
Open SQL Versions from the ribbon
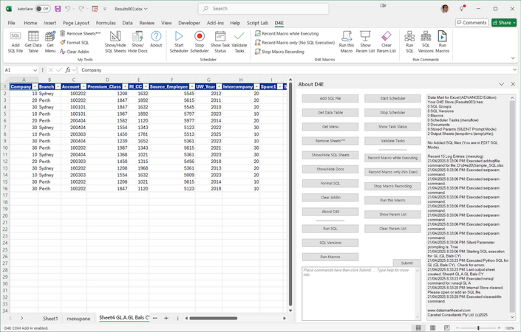pyautogui.click(x=426, y=42)
